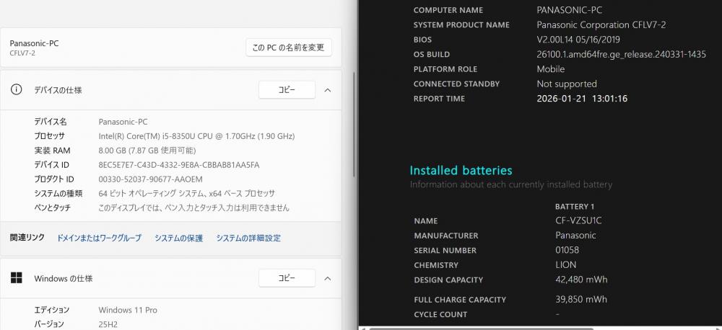722x330 pixels.
Task: Select the プロセッサ label
Action: pyautogui.click(x=50, y=136)
